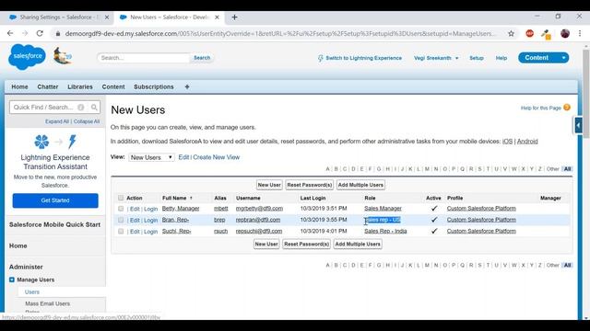Click the plus icon in tab bar
The width and height of the screenshot is (590, 331).
tap(187, 86)
